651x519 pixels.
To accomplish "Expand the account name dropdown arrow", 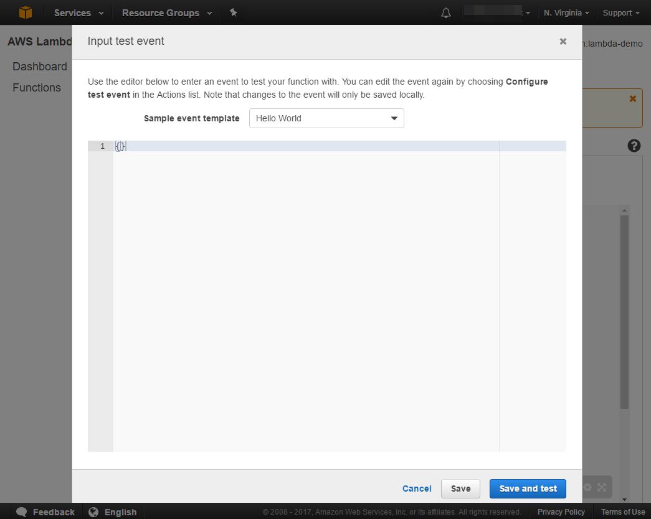I will click(528, 13).
